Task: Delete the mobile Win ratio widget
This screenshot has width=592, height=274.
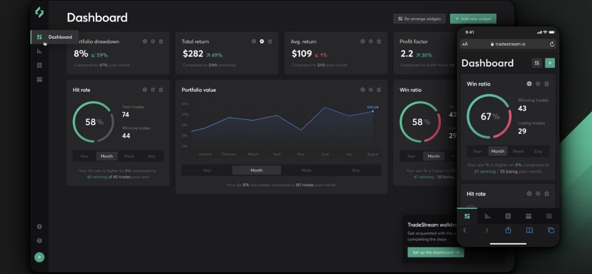Action: [547, 84]
